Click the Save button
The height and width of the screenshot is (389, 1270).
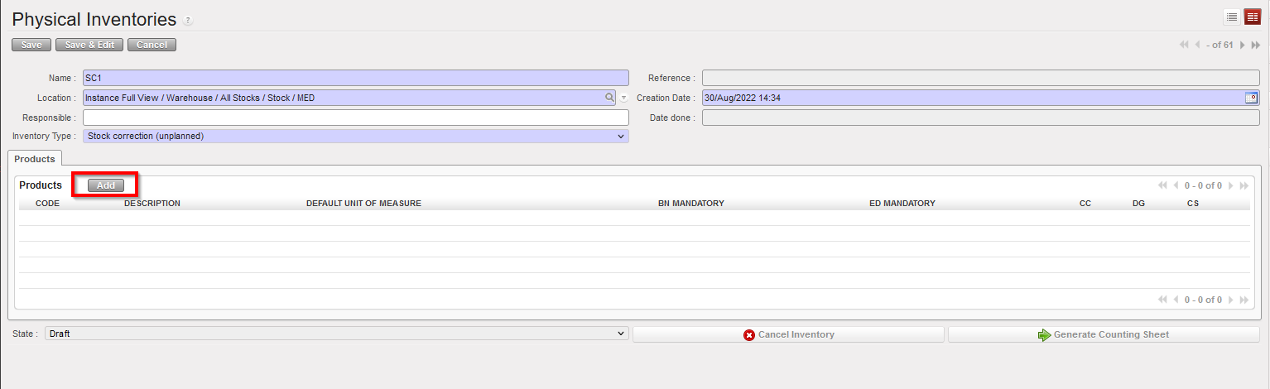coord(31,45)
